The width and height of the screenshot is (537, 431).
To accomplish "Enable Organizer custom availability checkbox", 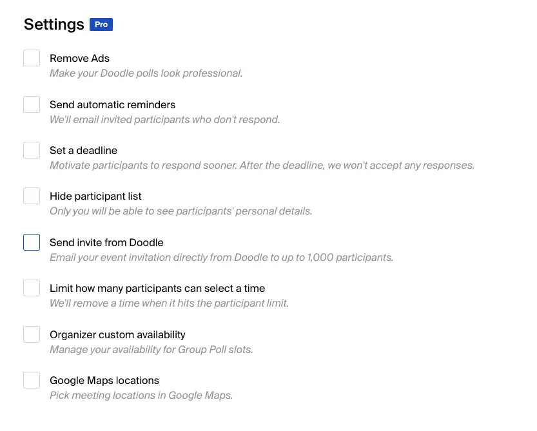I will point(32,334).
